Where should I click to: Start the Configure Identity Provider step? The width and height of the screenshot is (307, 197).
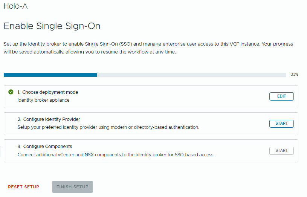(x=281, y=124)
